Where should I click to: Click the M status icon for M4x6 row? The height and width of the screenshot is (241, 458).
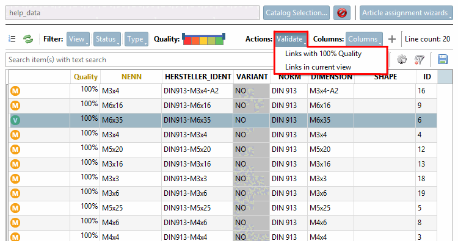click(15, 223)
